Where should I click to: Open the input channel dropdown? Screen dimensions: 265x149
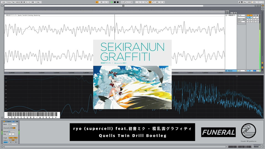click(x=242, y=17)
